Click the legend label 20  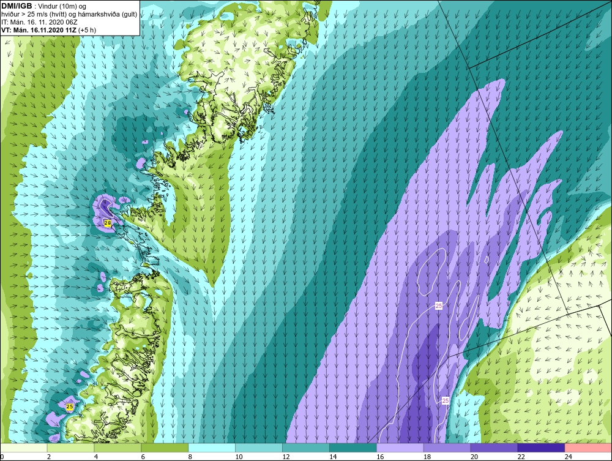(x=474, y=457)
